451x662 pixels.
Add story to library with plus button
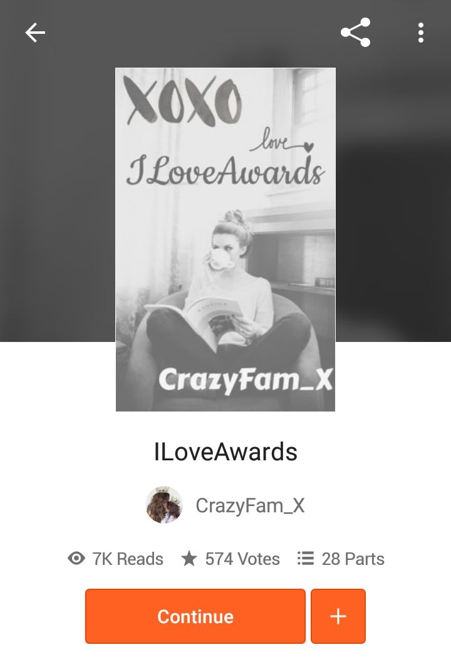tap(338, 616)
